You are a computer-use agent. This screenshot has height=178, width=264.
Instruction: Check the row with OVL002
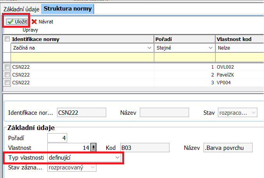click(x=7, y=67)
